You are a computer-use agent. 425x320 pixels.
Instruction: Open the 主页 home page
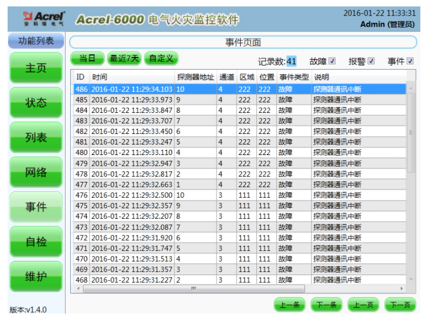coord(36,68)
